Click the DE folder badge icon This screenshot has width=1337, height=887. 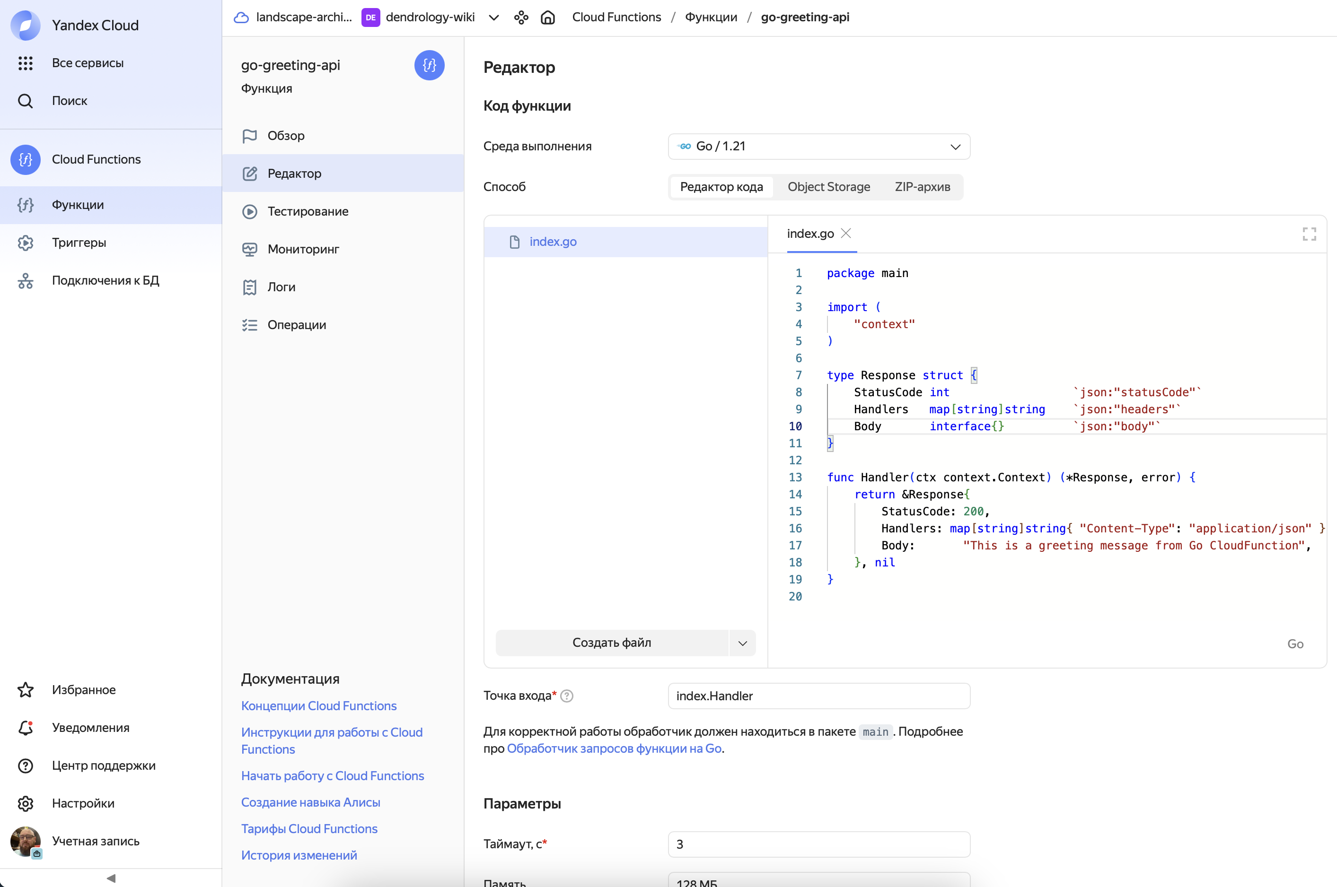point(370,17)
